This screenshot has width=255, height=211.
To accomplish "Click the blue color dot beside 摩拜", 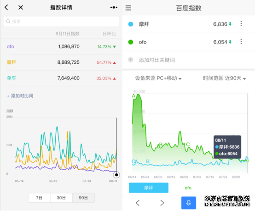I will click(131, 24).
